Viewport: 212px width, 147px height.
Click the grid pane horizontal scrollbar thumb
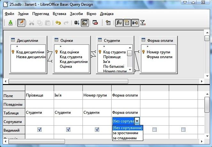pos(37,142)
